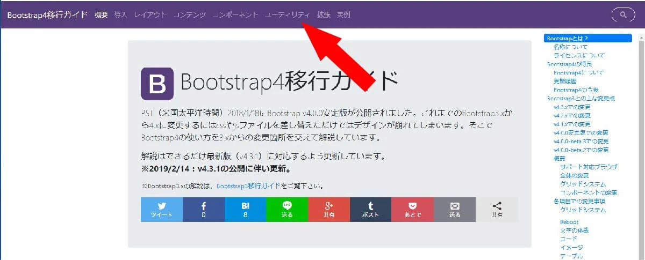Open Reboot sidebar link

[x=569, y=222]
